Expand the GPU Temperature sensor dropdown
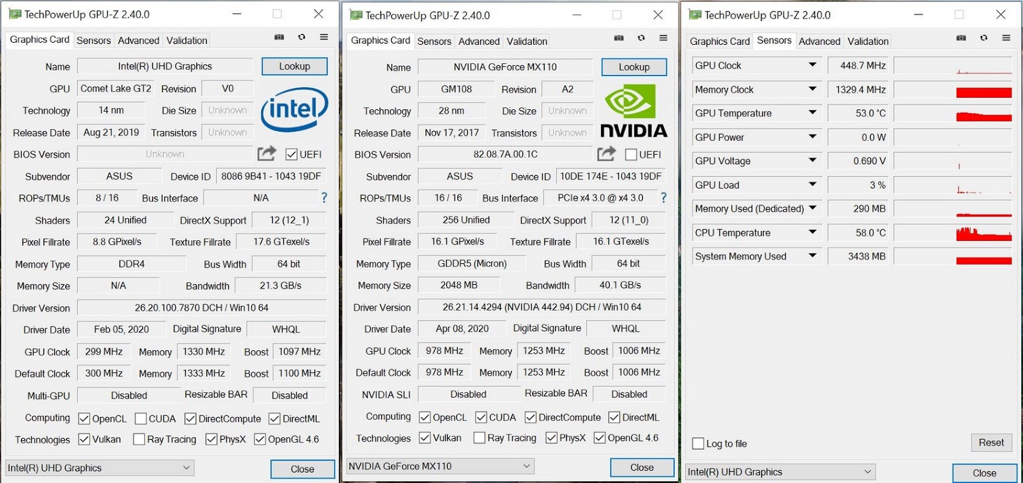Image resolution: width=1023 pixels, height=483 pixels. click(813, 112)
